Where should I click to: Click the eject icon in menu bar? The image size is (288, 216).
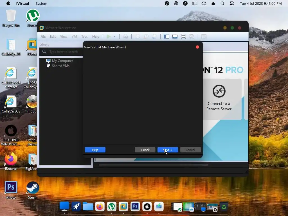(x=213, y=3)
